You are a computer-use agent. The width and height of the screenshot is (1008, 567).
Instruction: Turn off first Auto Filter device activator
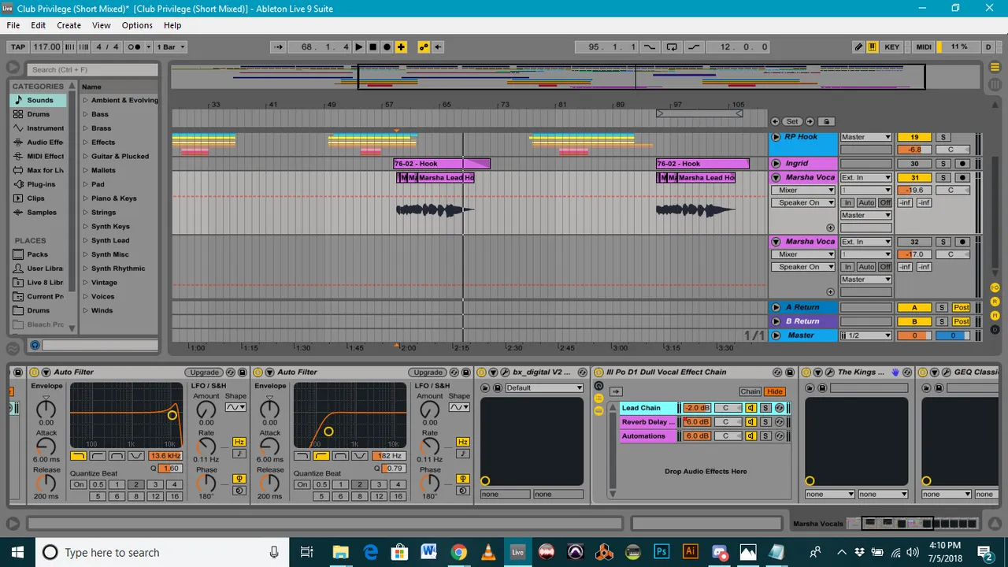[35, 372]
